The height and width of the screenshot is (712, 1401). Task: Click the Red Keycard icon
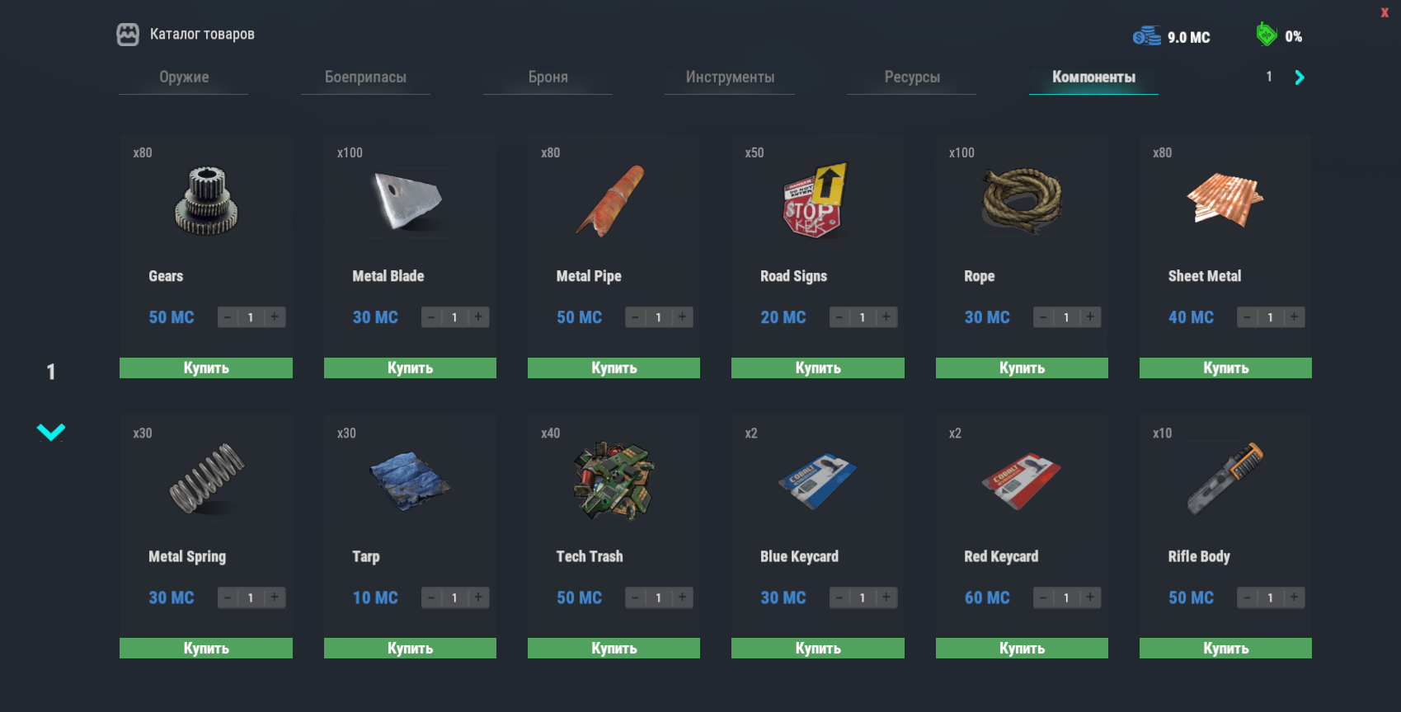[1021, 480]
